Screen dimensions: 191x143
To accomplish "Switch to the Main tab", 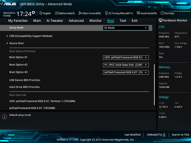I will 37,21.
